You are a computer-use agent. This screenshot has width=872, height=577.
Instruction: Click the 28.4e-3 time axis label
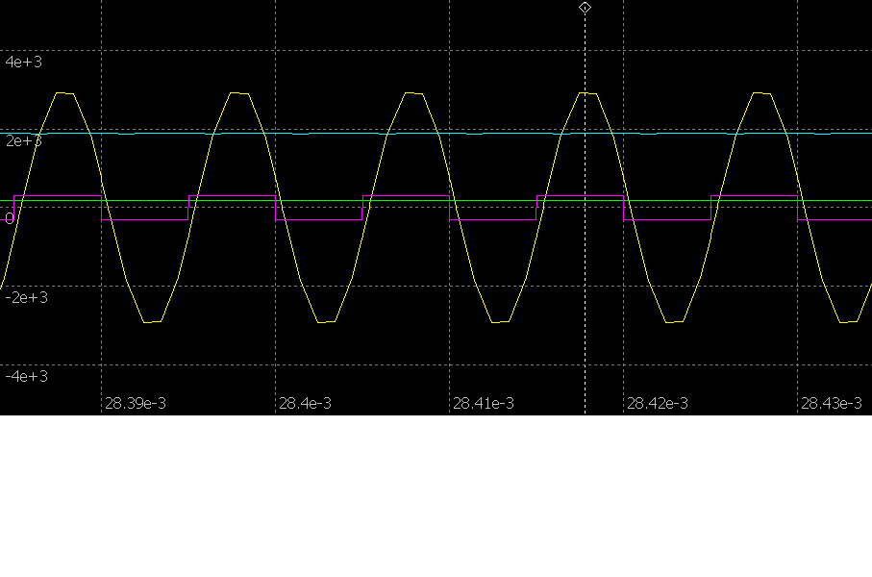click(x=305, y=403)
